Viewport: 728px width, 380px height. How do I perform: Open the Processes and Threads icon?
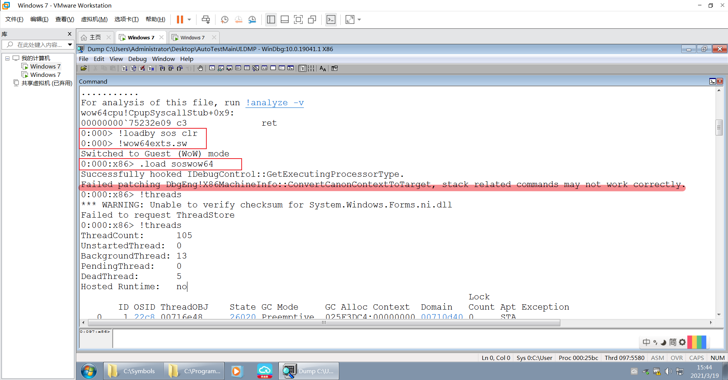tap(282, 69)
